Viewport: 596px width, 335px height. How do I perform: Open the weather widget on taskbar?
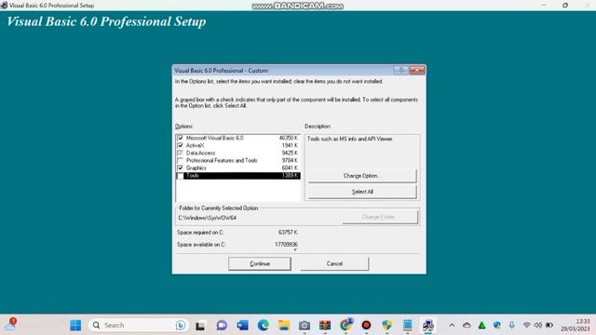[10, 325]
